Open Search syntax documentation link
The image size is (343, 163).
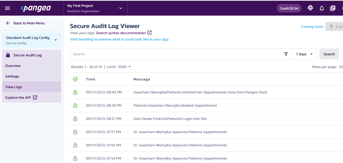pos(121,33)
